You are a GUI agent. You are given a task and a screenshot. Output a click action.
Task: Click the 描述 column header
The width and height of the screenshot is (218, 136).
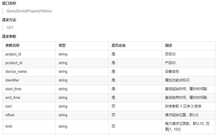168,46
